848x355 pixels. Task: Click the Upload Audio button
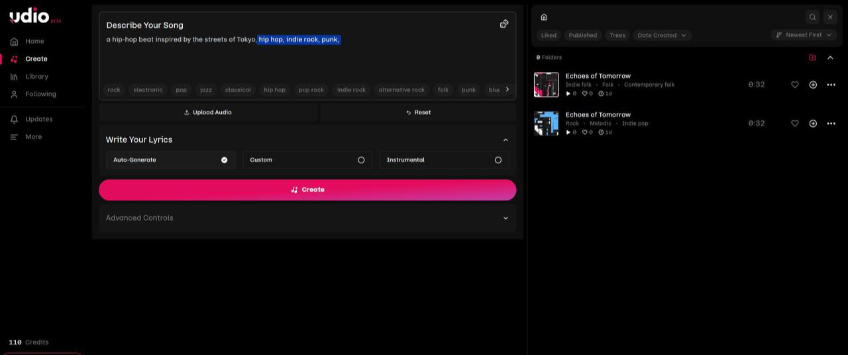tap(208, 112)
